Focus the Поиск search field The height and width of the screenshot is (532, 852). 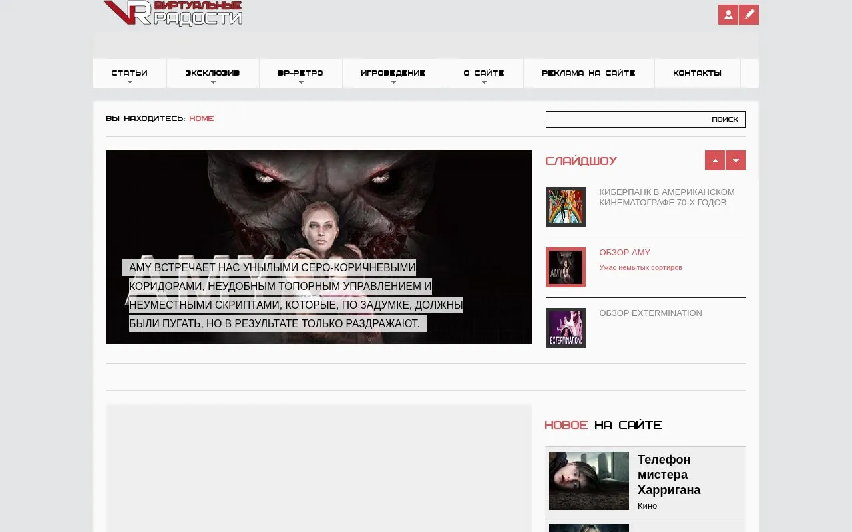tap(646, 119)
